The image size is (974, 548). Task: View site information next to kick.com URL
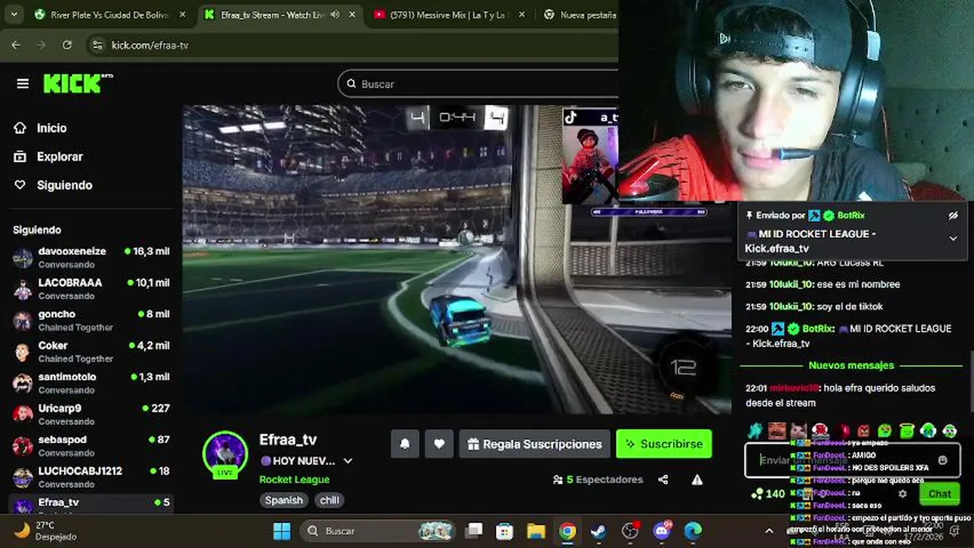(97, 45)
